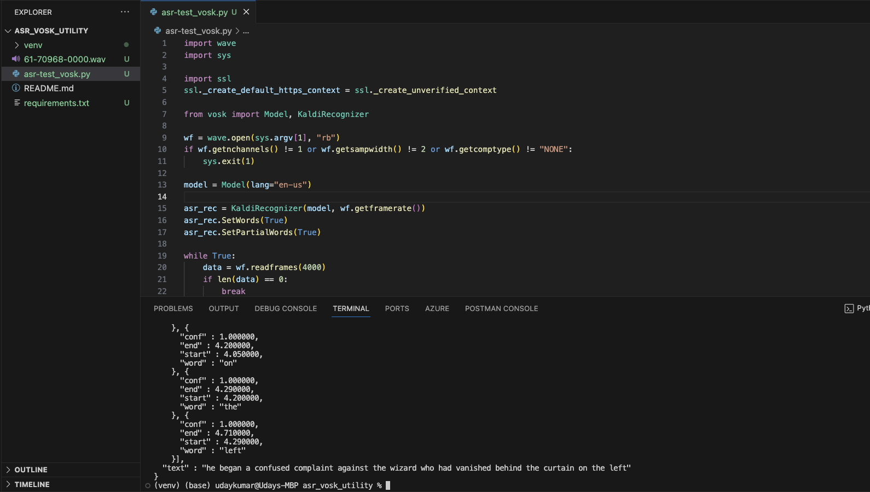Viewport: 870px width, 492px height.
Task: Close the asr-test_vosk.py editor tab
Action: [246, 12]
